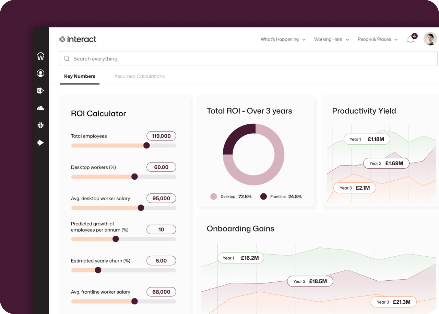Switch to Key Numbers tab
The width and height of the screenshot is (439, 314).
point(80,76)
